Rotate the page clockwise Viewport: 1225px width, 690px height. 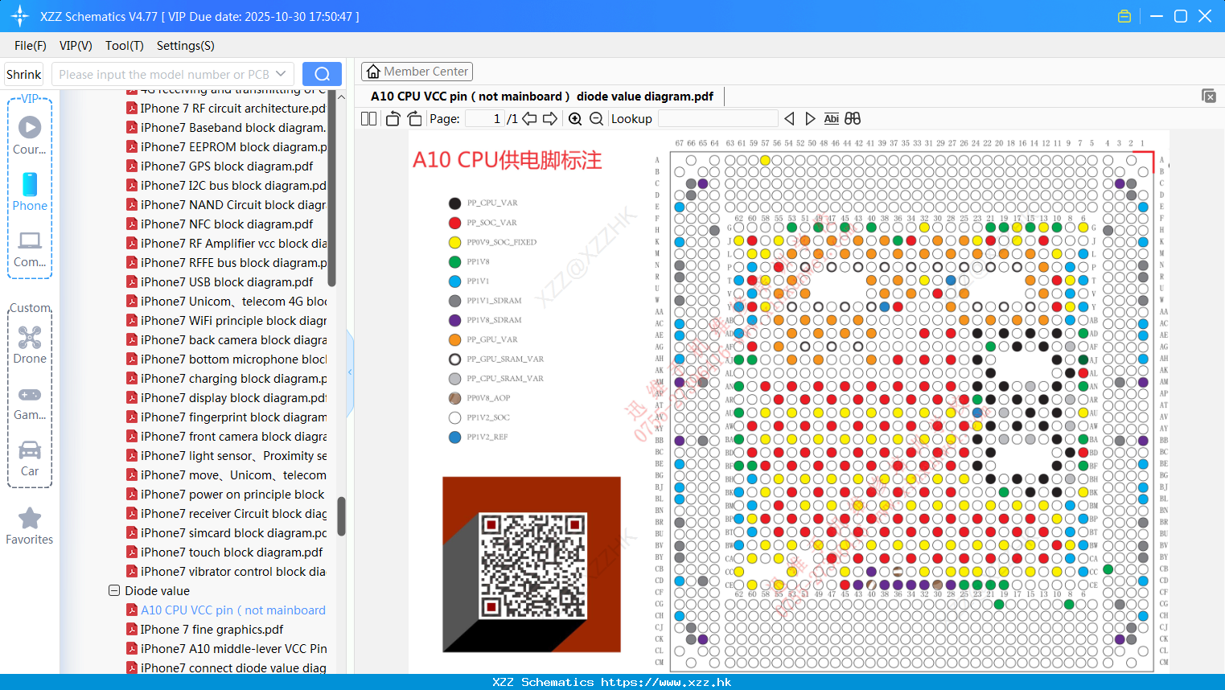coord(415,119)
